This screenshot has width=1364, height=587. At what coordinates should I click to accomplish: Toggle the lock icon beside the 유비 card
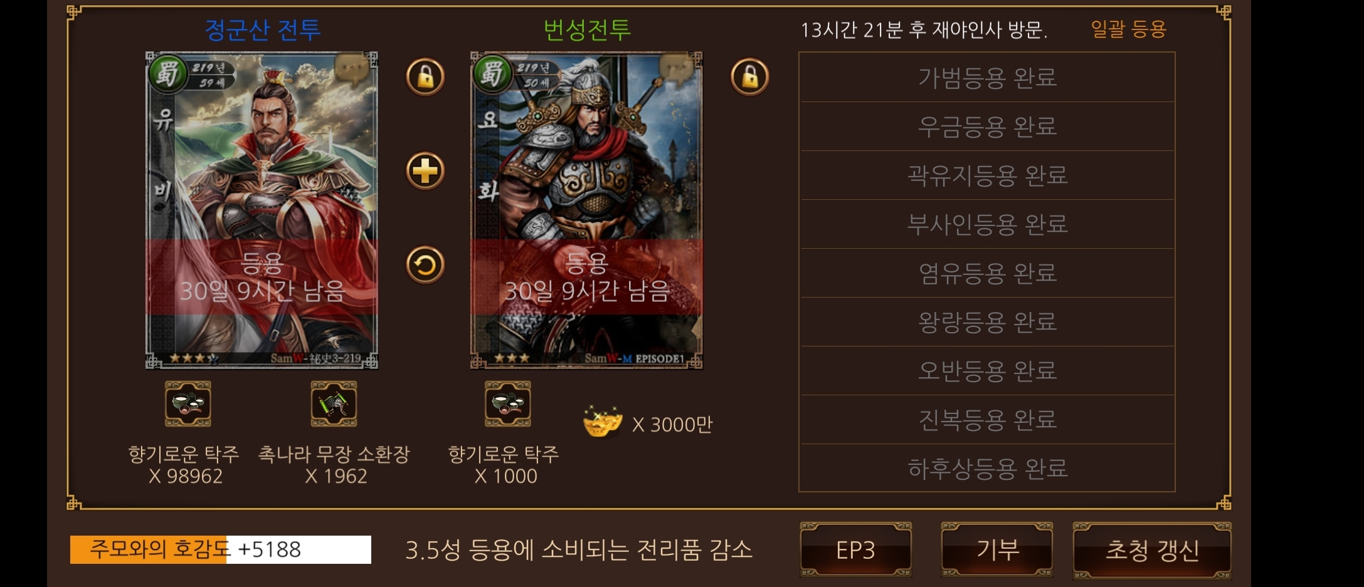click(x=425, y=77)
